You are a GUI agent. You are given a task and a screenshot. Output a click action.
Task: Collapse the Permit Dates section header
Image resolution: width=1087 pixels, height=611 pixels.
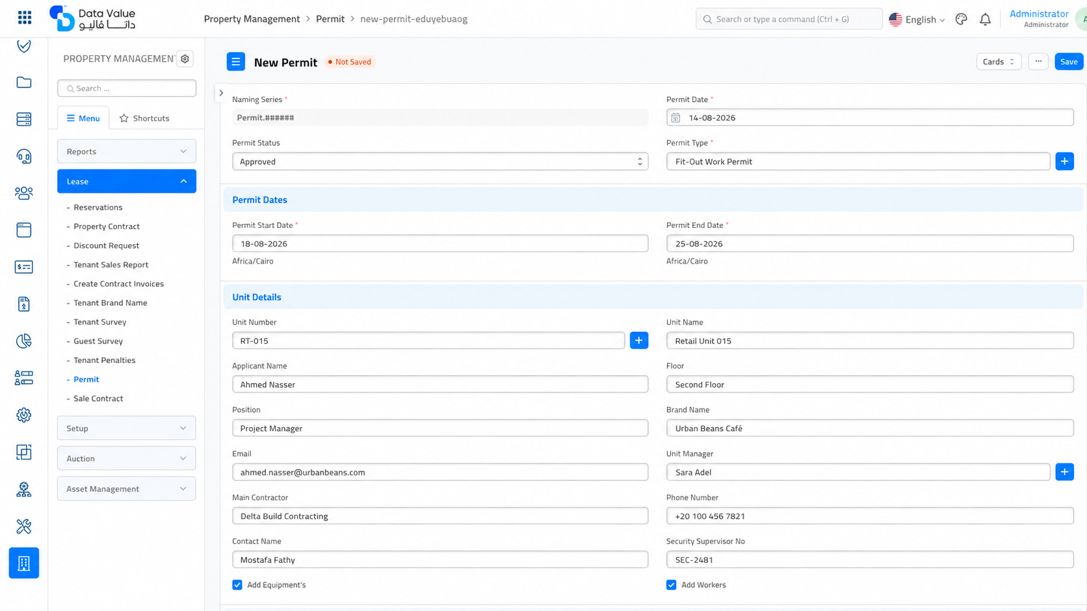click(x=653, y=200)
